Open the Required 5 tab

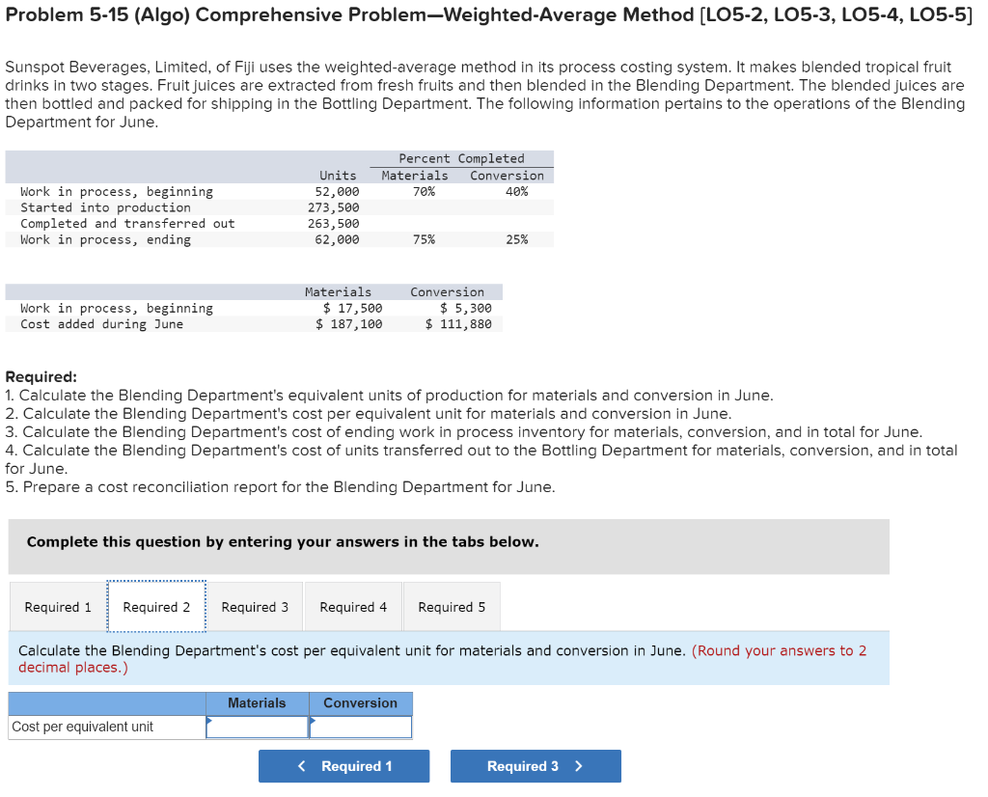pyautogui.click(x=452, y=606)
